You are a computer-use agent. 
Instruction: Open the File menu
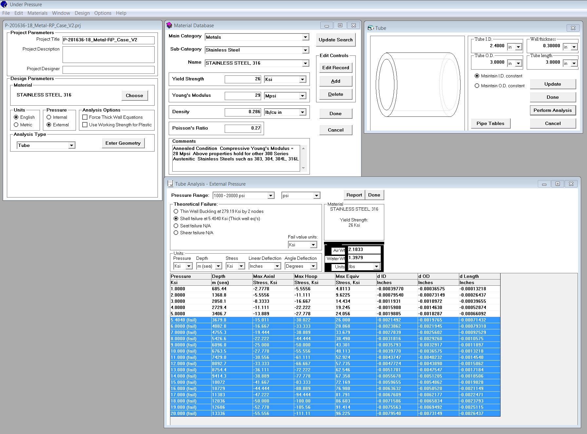6,13
